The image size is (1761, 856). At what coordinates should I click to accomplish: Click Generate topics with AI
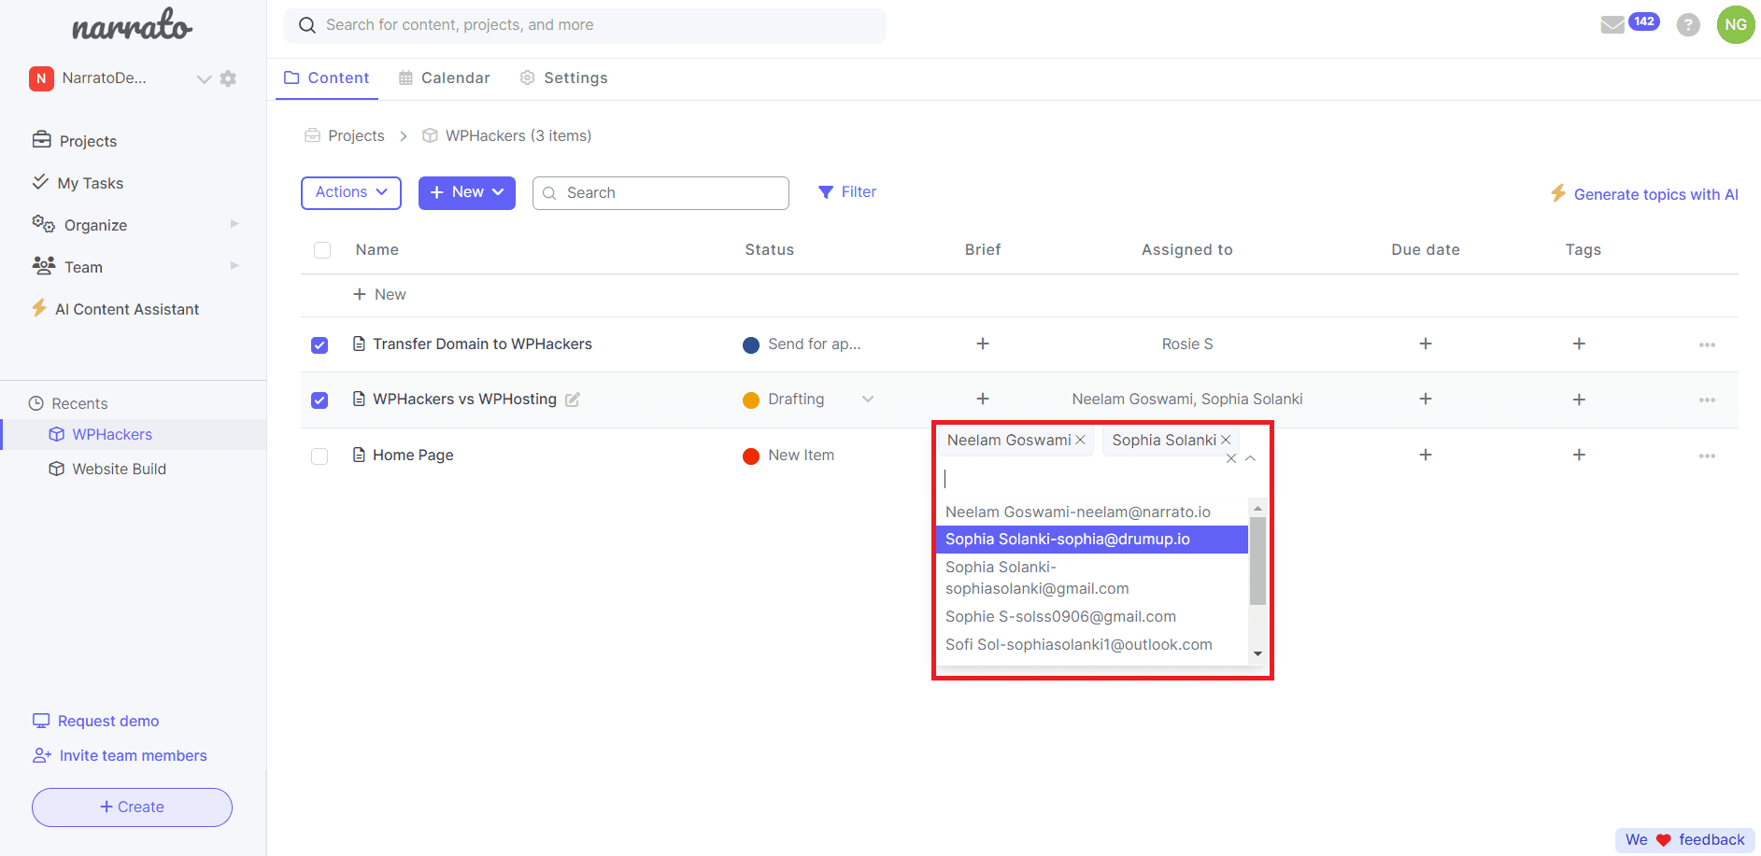pyautogui.click(x=1645, y=194)
